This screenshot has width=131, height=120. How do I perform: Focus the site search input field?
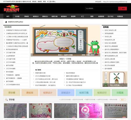coord(102,8)
